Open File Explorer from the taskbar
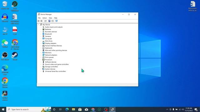Viewport: 200px width, 112px height. [73, 109]
